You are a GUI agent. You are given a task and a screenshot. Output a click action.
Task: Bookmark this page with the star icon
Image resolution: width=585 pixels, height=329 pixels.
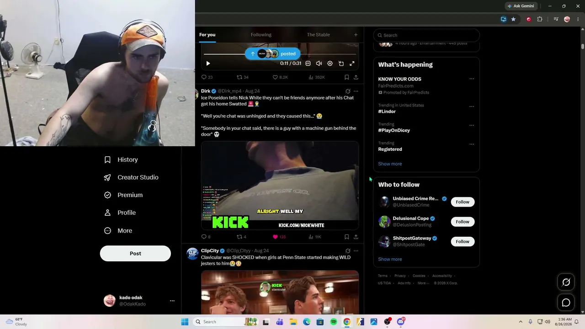coord(514,19)
